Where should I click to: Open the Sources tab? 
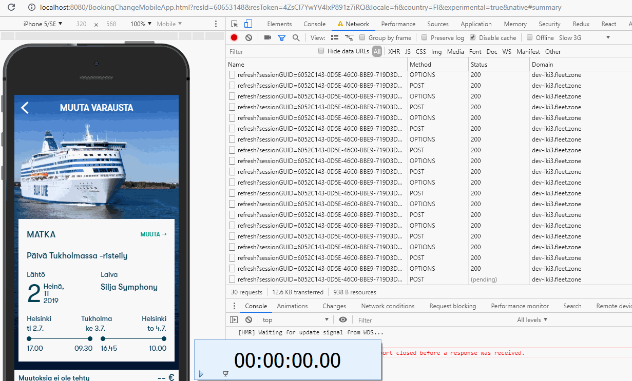pyautogui.click(x=438, y=24)
